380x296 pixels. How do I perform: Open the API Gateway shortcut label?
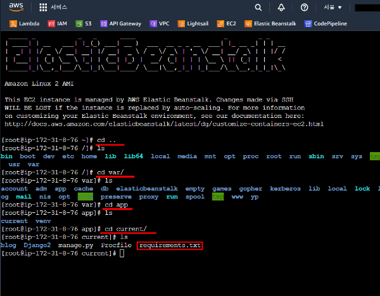(x=125, y=23)
